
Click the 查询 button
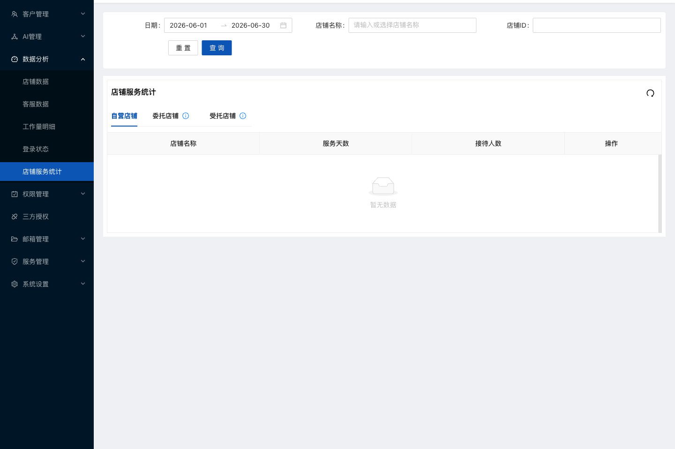coord(217,48)
